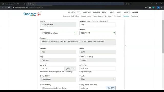
Task: Click the Mobile number field
Action: [97, 33]
